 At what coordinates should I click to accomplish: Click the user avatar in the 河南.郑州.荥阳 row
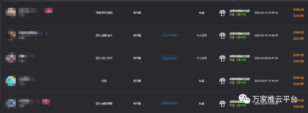pyautogui.click(x=11, y=13)
